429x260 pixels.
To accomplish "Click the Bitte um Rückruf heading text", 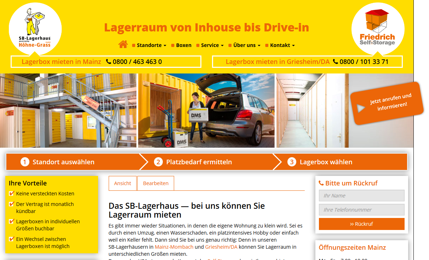I will coord(351,183).
